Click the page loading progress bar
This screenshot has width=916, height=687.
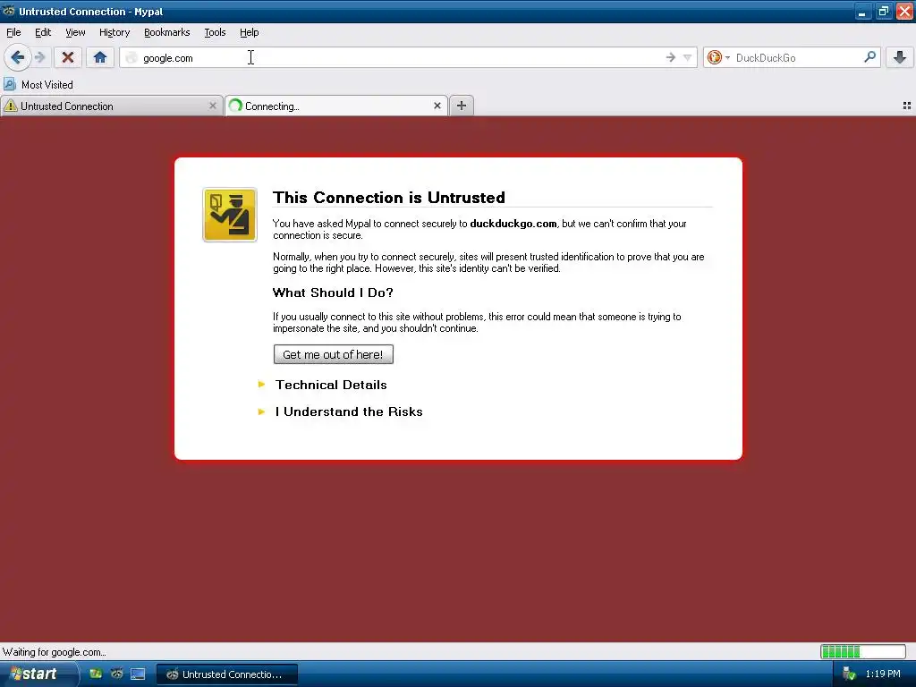863,651
